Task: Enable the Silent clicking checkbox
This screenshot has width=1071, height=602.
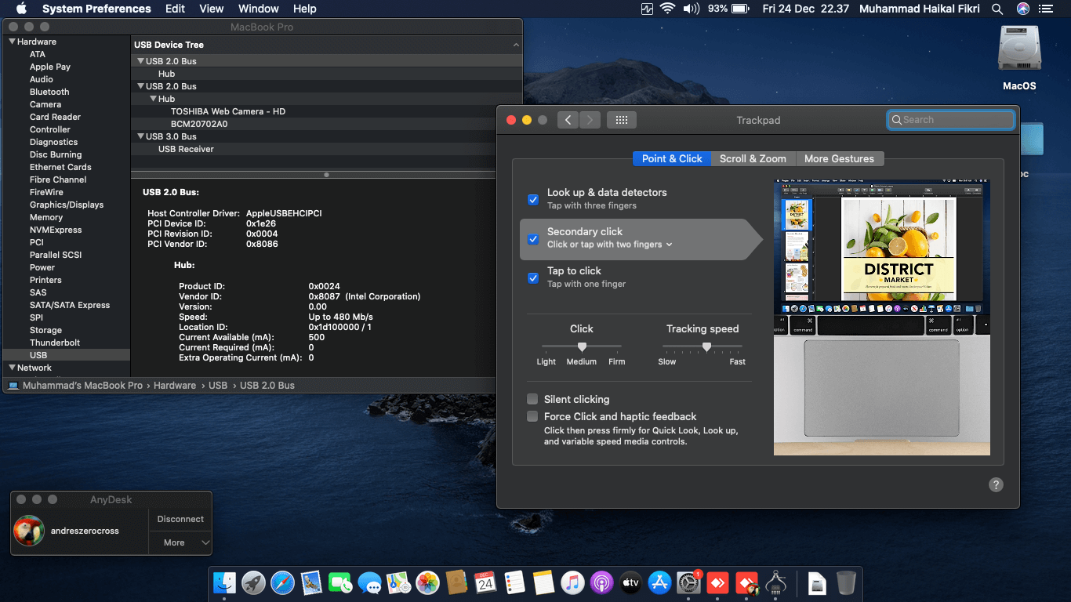Action: (x=533, y=399)
